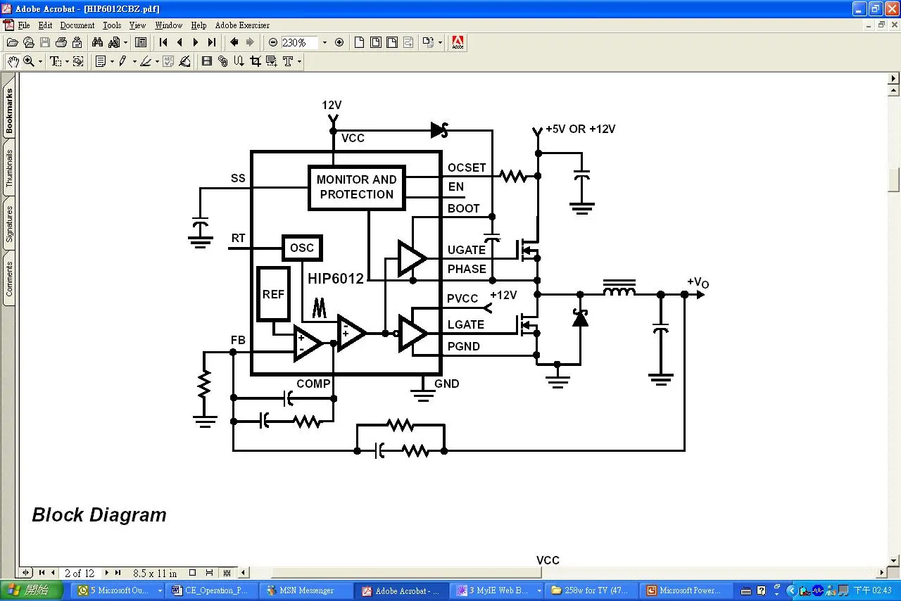Select the Graphics Select tool
Screen dimensions: 901x601
pyautogui.click(x=78, y=61)
